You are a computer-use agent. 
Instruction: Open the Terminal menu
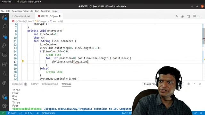45,11
